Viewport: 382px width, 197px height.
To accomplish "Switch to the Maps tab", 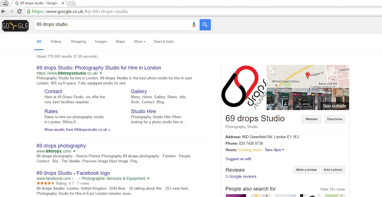I will coord(120,42).
